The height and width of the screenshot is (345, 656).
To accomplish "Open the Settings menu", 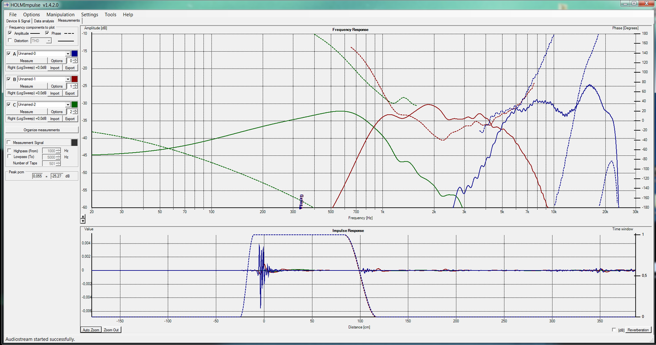I will [x=90, y=15].
